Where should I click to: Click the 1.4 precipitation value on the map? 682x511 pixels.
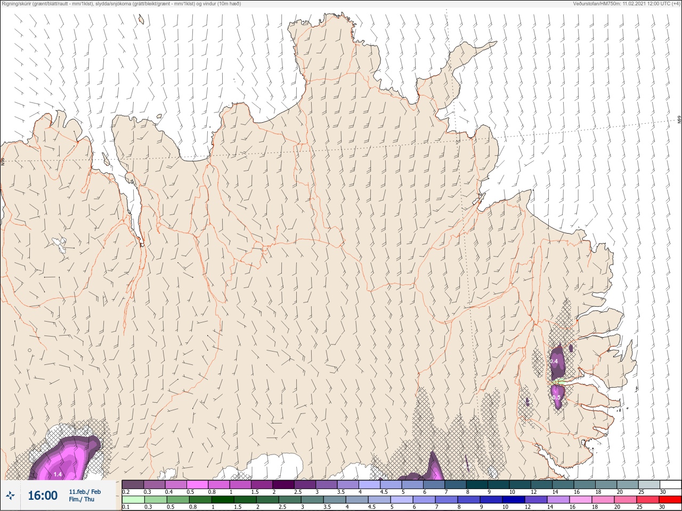58,474
